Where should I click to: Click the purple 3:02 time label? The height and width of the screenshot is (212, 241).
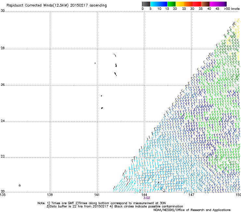pyautogui.click(x=147, y=198)
